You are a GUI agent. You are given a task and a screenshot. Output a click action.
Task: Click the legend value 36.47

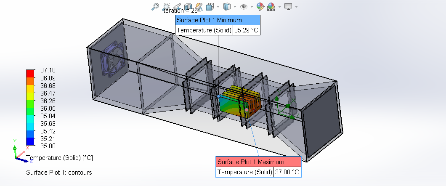click(48, 93)
